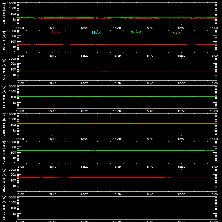The width and height of the screenshot is (222, 222).
Task: Click 15:40 under the 610 MHz plot
Action: (x=149, y=84)
